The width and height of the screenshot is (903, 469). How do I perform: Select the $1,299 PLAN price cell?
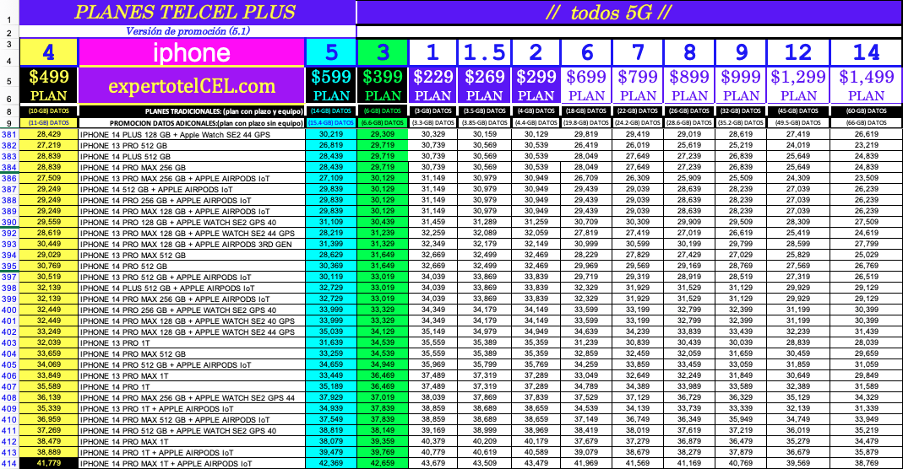798,86
